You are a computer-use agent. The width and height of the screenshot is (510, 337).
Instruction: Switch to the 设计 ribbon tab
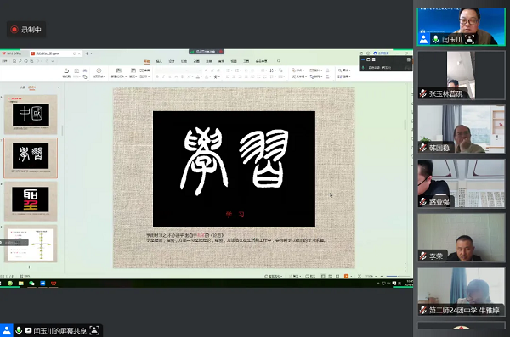(x=172, y=61)
